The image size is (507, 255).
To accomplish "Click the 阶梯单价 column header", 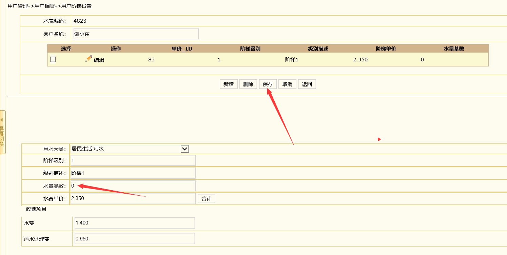I will [x=386, y=49].
